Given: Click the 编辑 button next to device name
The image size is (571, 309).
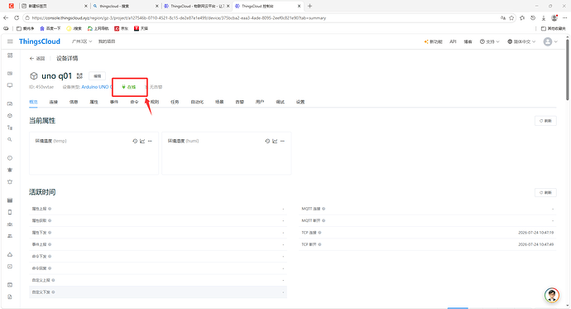Looking at the screenshot, I should point(97,75).
